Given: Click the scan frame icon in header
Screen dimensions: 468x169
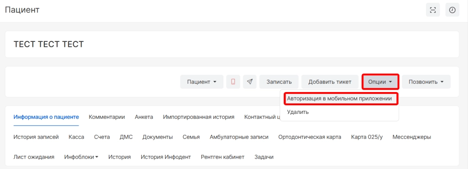Looking at the screenshot, I should coord(433,10).
